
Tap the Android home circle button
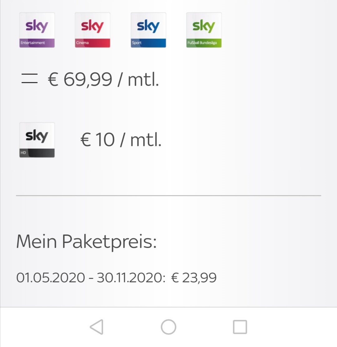[x=168, y=327]
